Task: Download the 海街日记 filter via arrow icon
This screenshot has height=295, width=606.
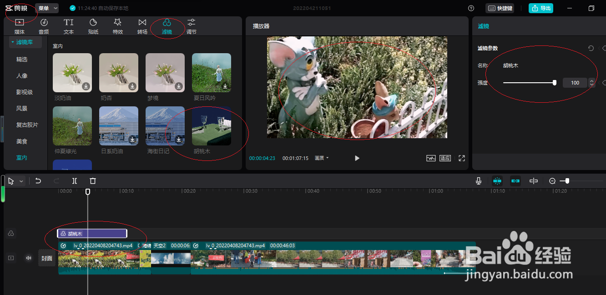Action: [x=179, y=140]
